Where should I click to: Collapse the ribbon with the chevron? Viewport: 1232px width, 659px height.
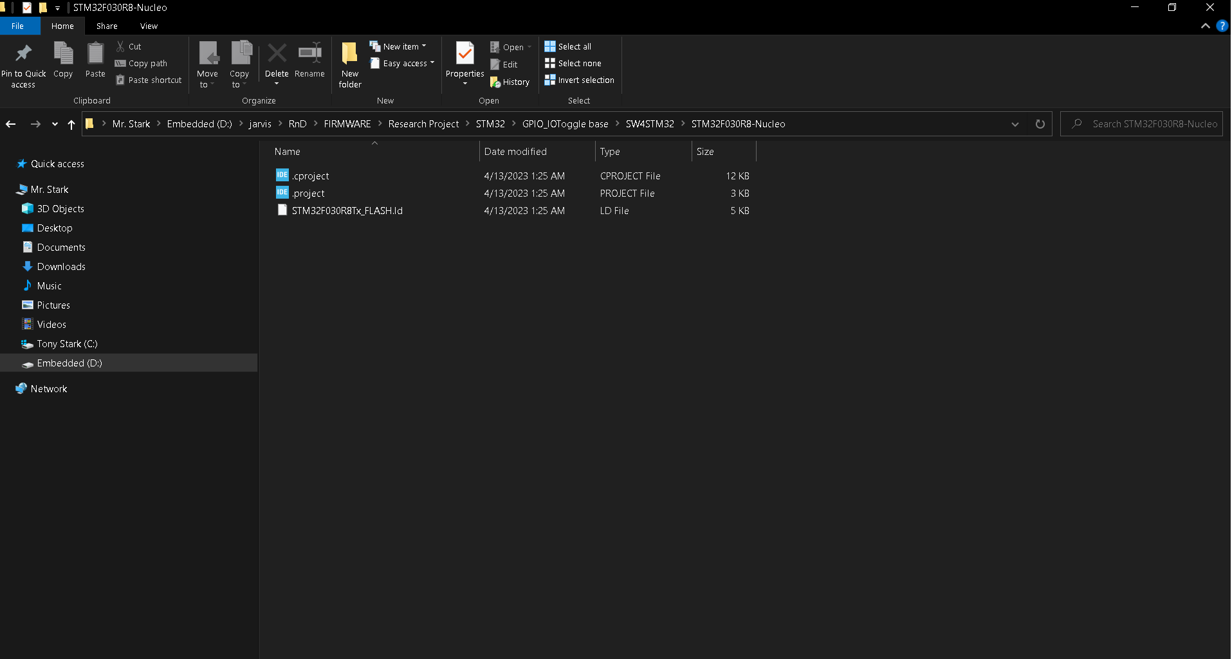1205,26
